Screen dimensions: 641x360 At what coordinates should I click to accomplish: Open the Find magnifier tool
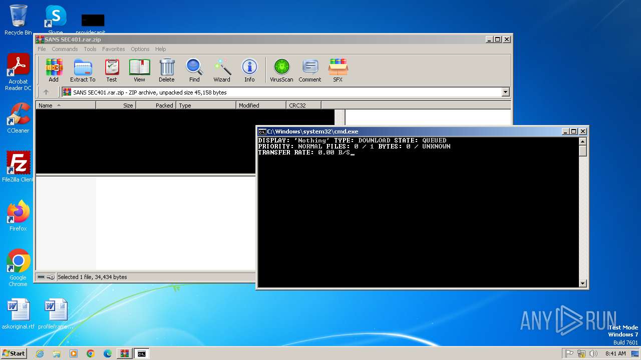(194, 70)
